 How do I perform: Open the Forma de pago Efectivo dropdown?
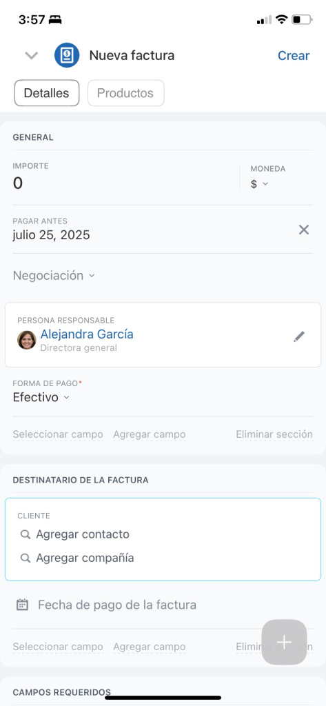(41, 398)
